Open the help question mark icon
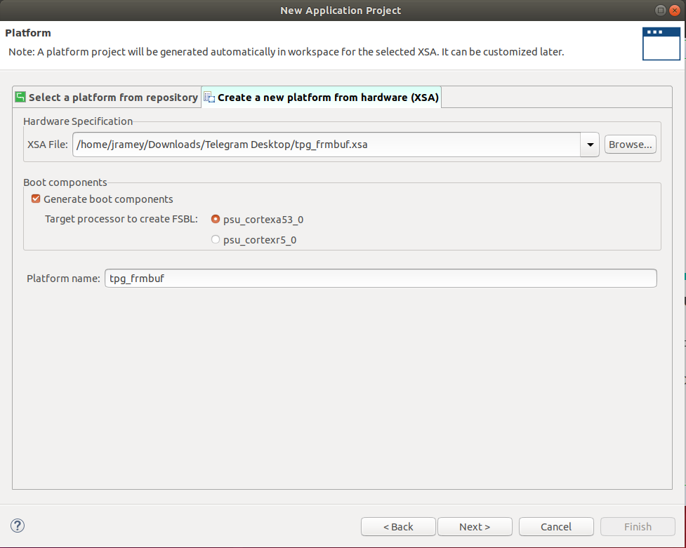This screenshot has height=548, width=686. tap(18, 526)
